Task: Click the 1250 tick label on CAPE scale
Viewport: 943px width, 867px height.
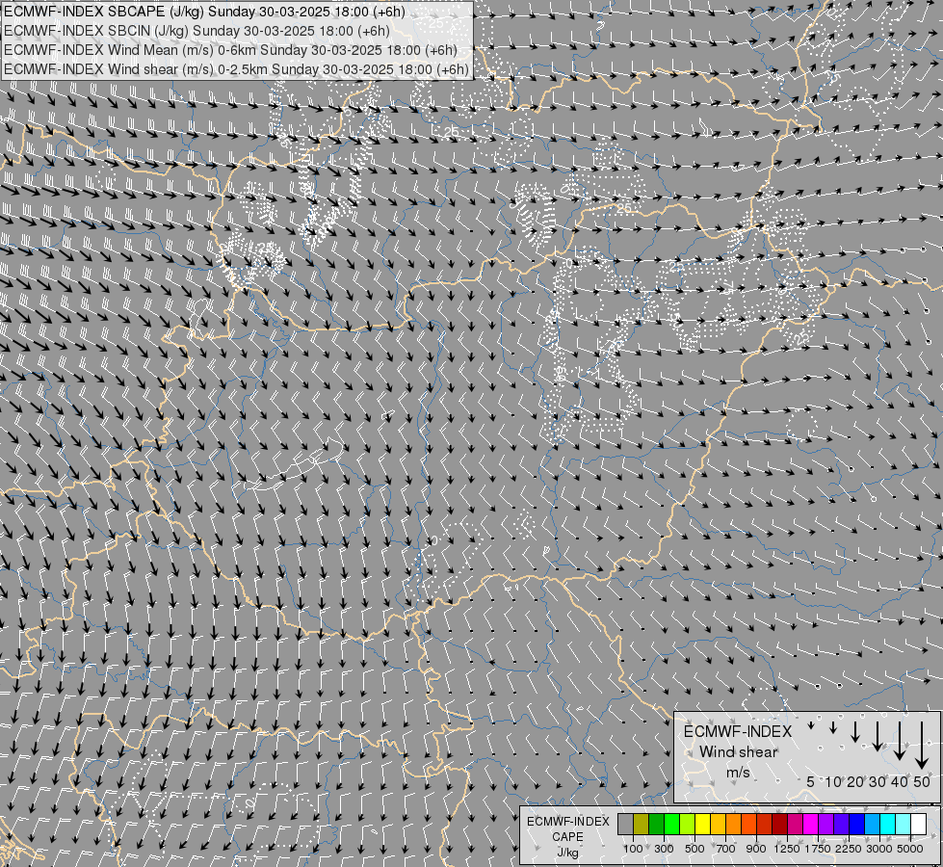Action: 787,849
